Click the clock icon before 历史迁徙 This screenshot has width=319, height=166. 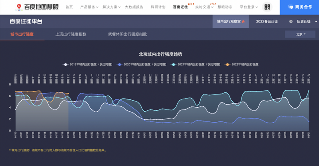291,22
